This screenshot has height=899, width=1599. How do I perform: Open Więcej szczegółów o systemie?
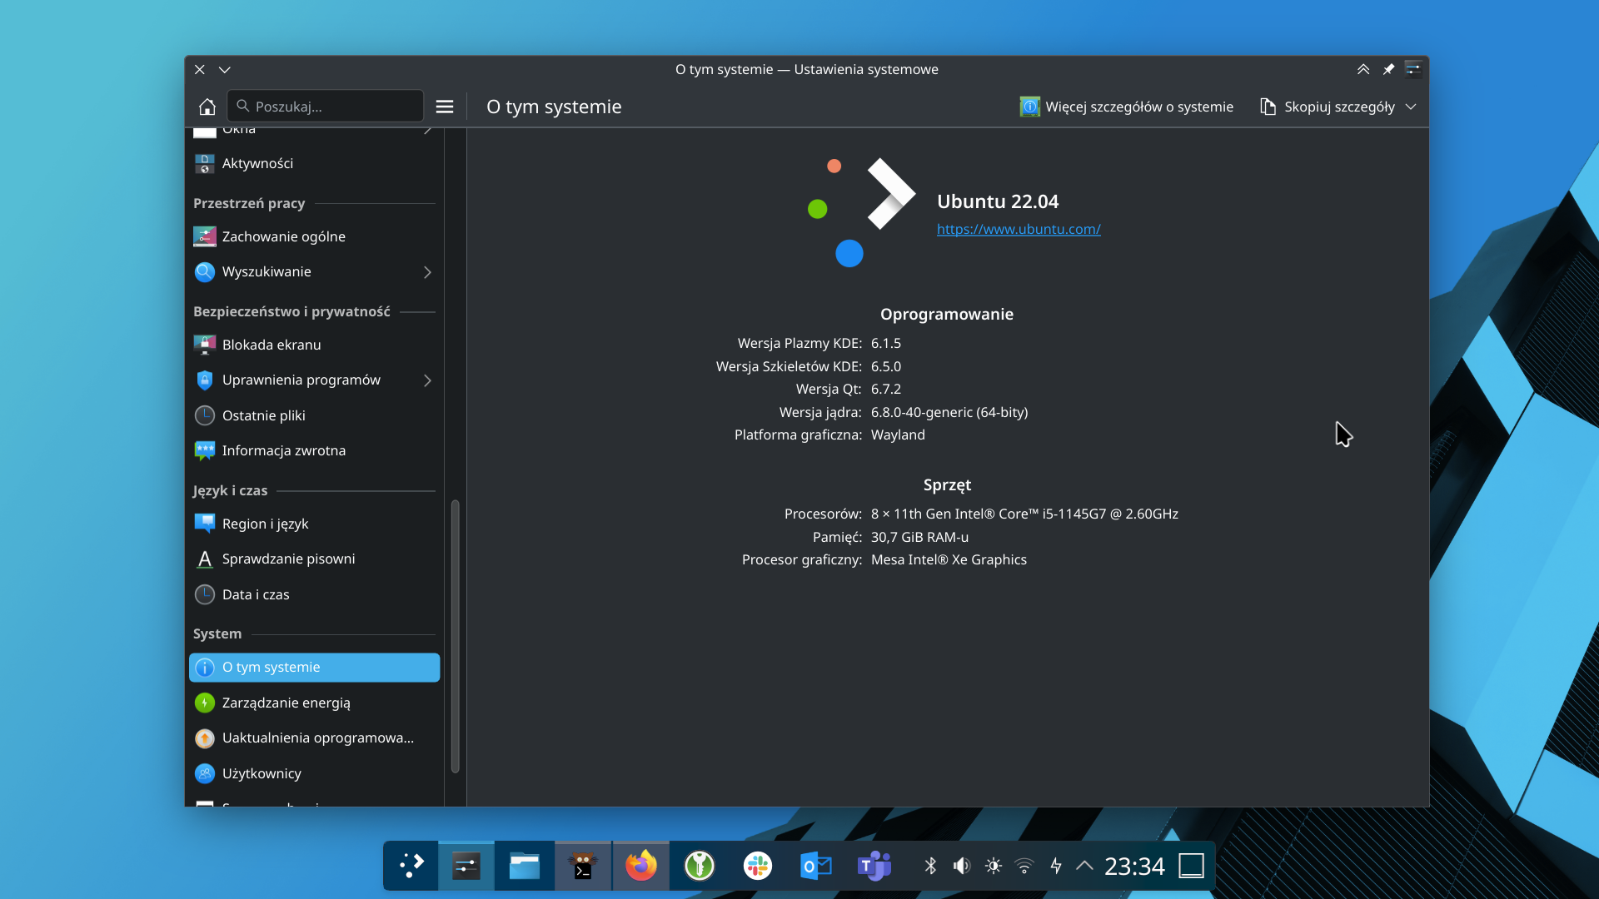(1127, 107)
